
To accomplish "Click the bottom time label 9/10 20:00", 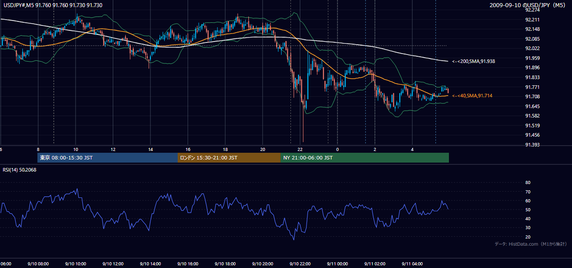I will click(x=262, y=264).
